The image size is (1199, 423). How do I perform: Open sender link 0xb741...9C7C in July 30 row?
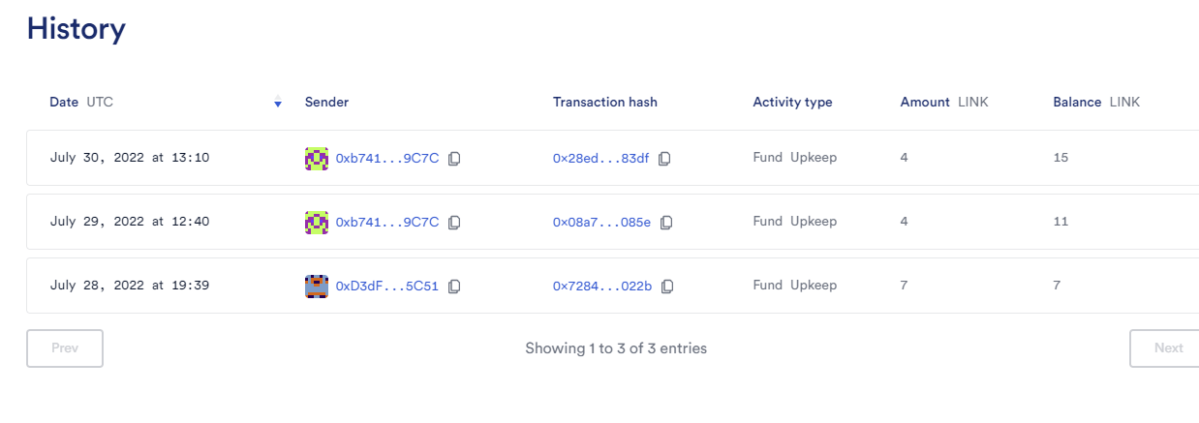(x=387, y=158)
